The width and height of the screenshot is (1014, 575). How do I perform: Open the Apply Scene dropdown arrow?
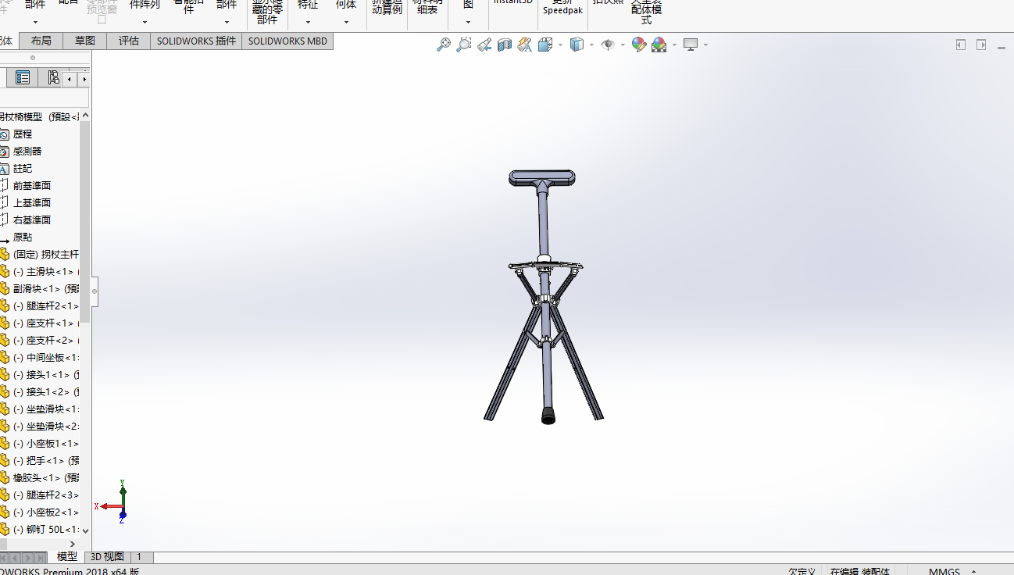[x=673, y=45]
